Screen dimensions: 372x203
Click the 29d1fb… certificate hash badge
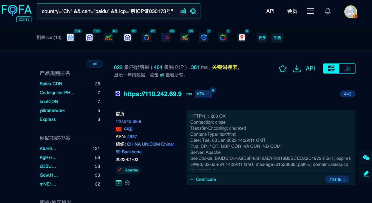click(337, 179)
